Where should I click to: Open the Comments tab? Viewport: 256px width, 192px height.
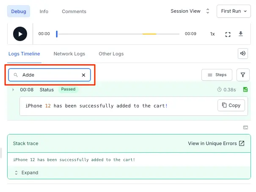[74, 11]
